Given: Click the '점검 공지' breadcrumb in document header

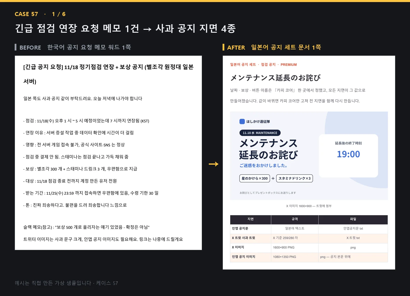Looking at the screenshot, I should (x=268, y=65).
